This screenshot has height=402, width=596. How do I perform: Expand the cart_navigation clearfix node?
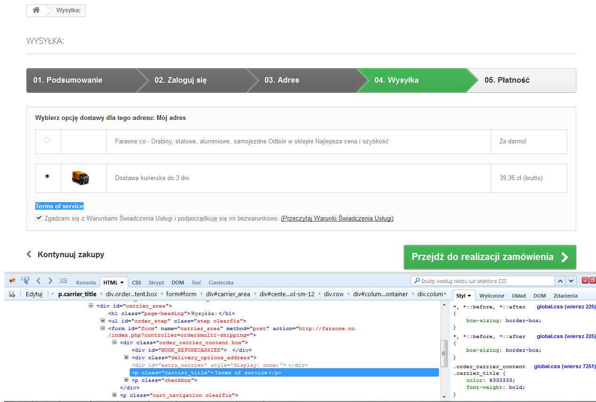tap(115, 395)
